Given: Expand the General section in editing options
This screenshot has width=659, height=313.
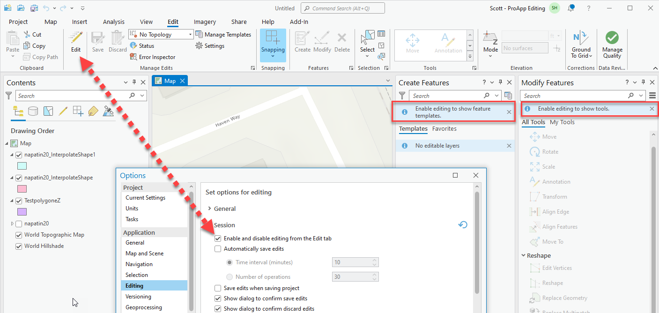Looking at the screenshot, I should (x=209, y=209).
